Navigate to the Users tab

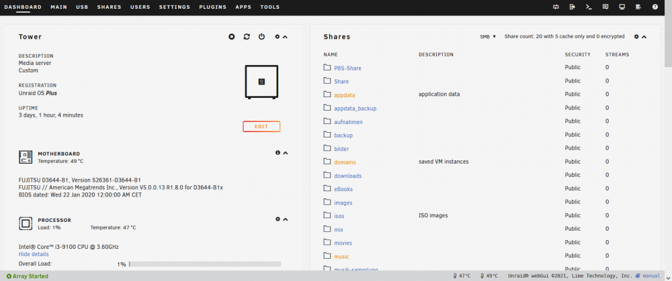(140, 7)
